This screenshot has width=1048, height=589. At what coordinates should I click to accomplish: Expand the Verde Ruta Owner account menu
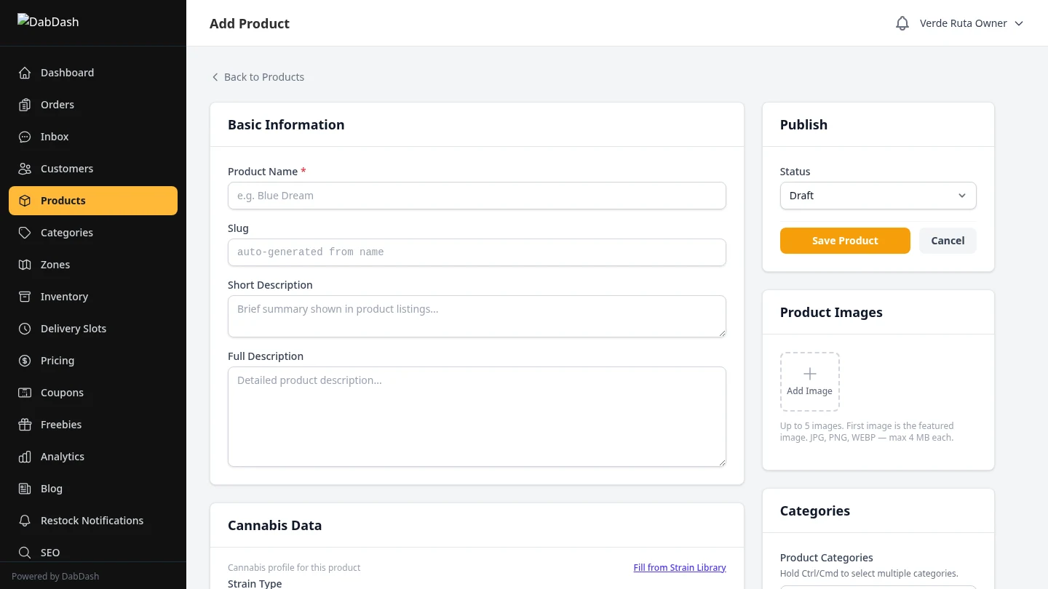[x=972, y=23]
